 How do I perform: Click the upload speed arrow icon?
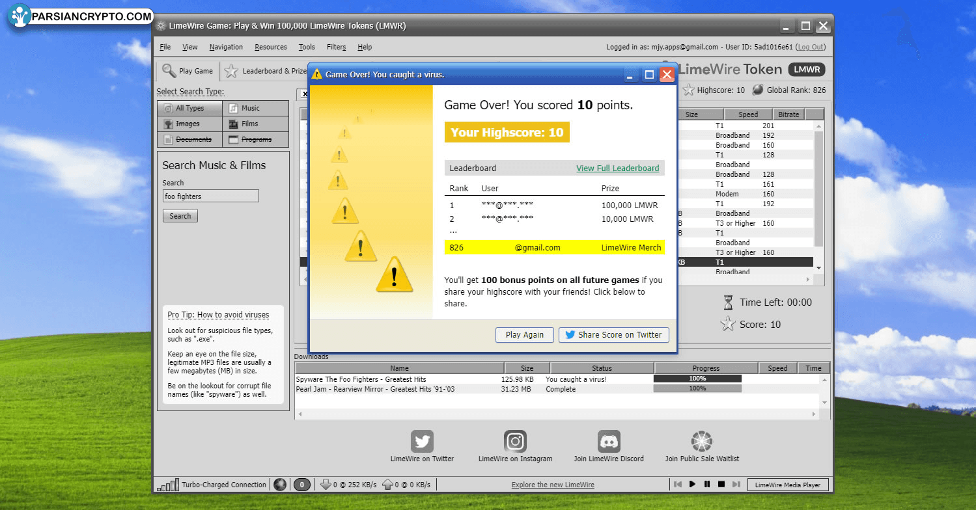click(x=387, y=485)
